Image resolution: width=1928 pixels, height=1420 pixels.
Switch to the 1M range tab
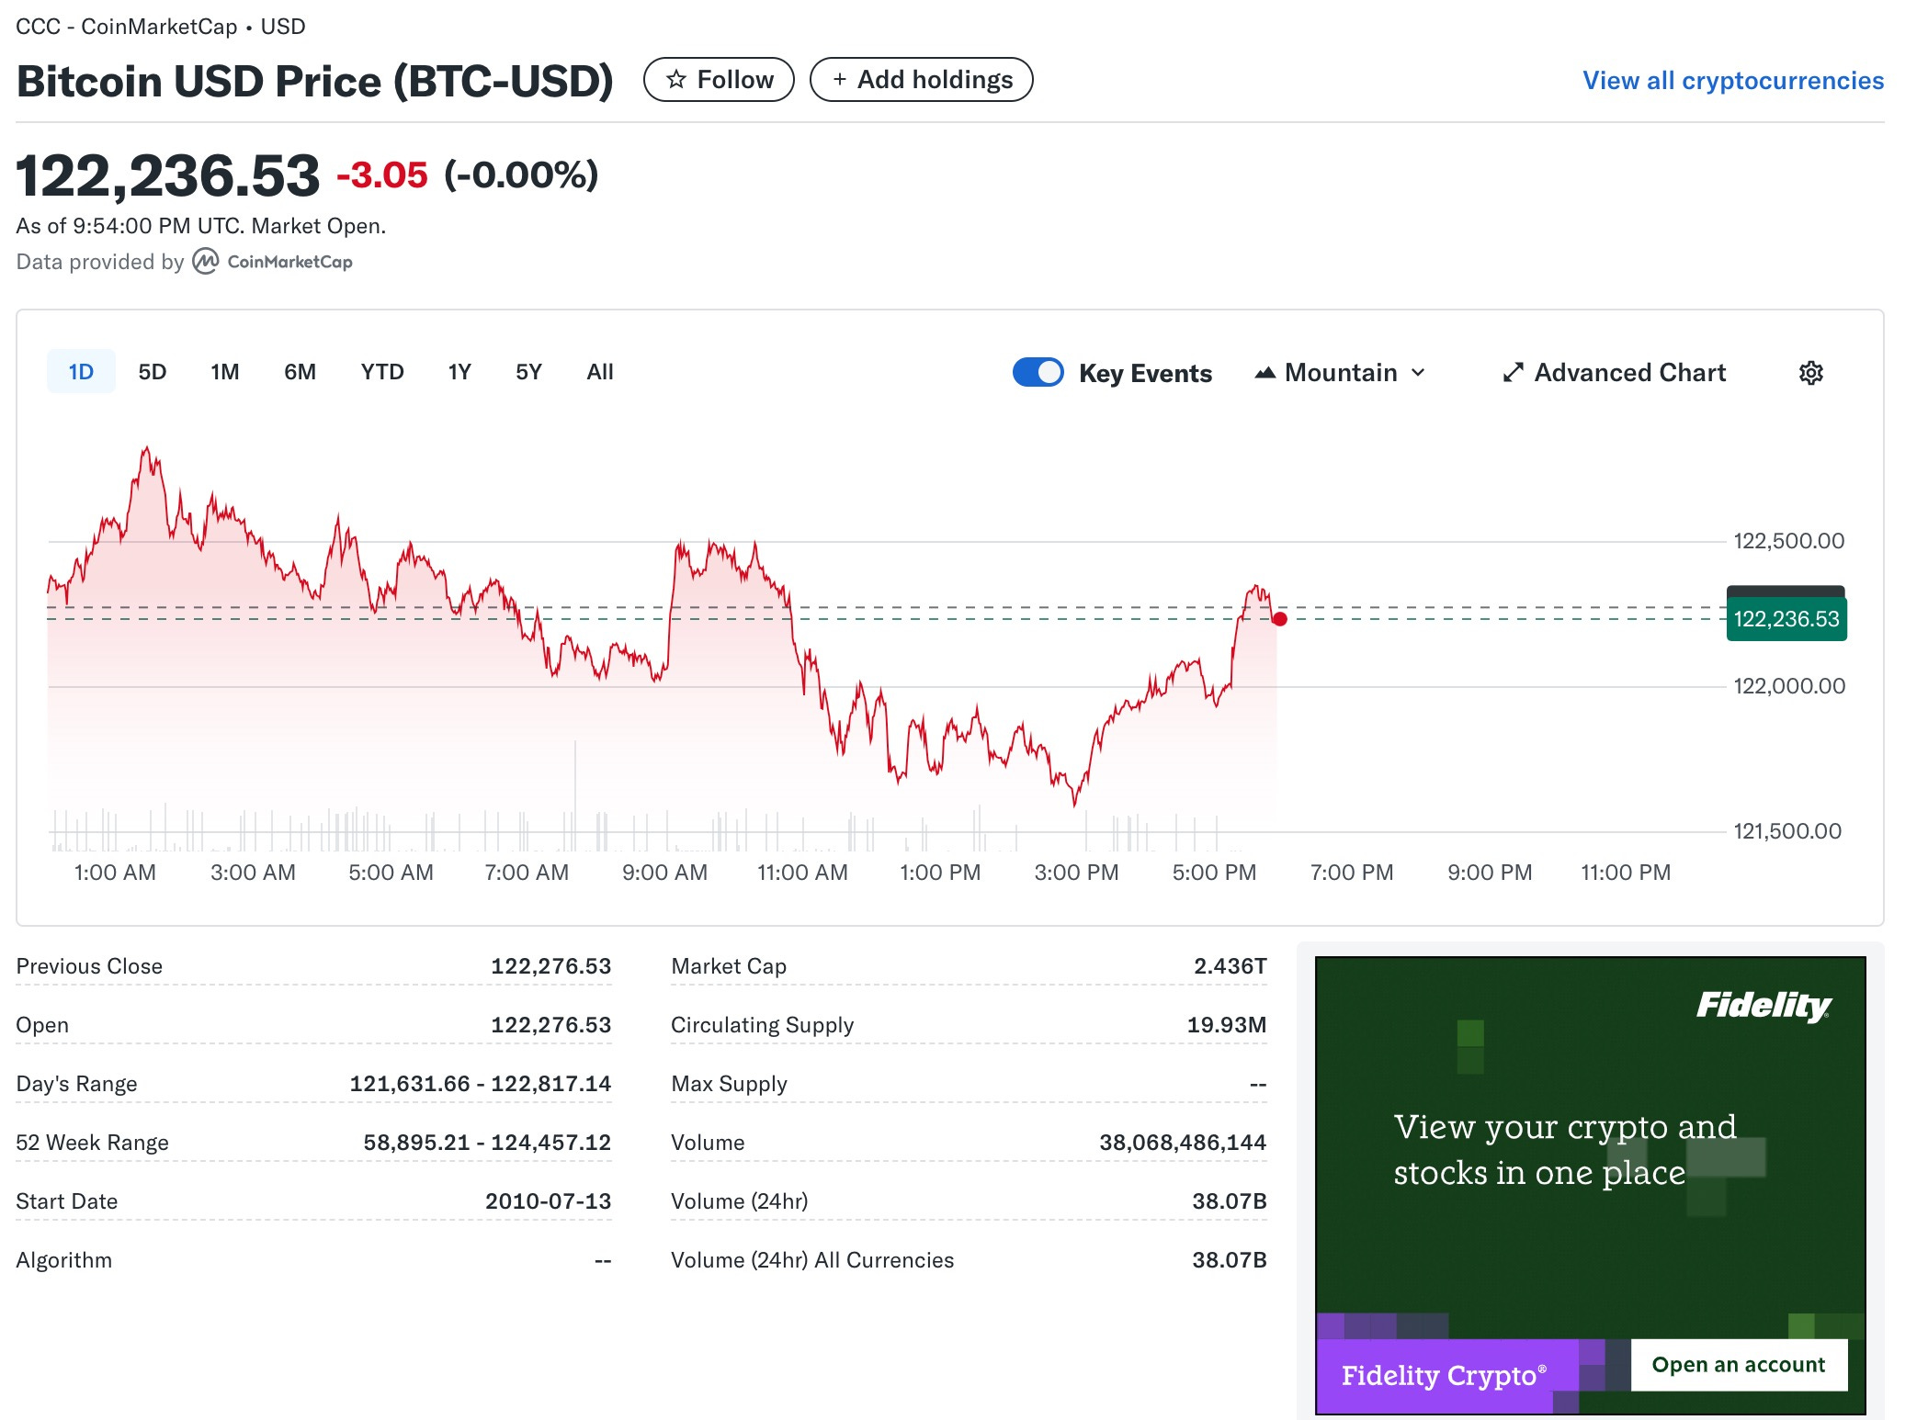225,372
